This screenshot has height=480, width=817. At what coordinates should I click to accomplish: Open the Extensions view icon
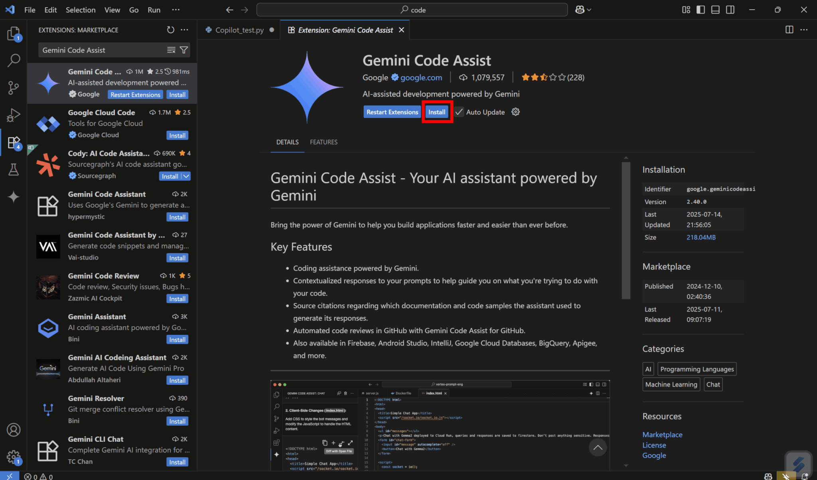[x=14, y=142]
